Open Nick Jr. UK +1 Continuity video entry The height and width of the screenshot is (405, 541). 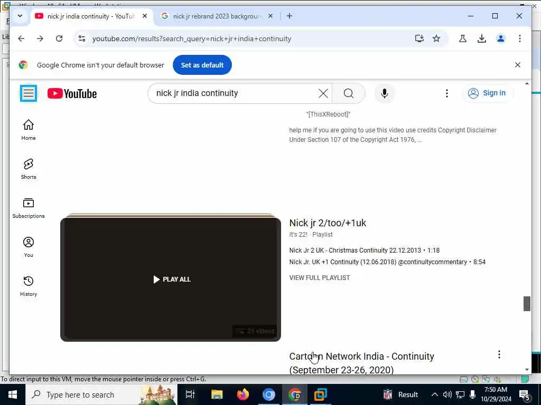(387, 262)
